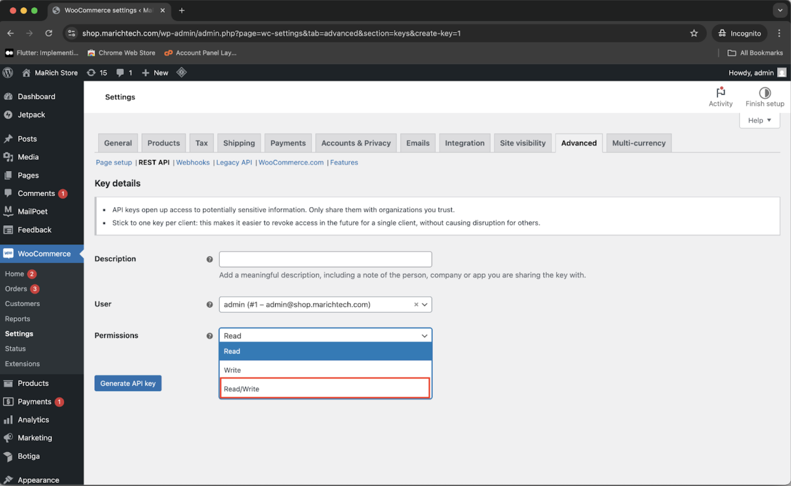Click the Jetpack sidebar icon
The image size is (791, 486).
click(8, 115)
